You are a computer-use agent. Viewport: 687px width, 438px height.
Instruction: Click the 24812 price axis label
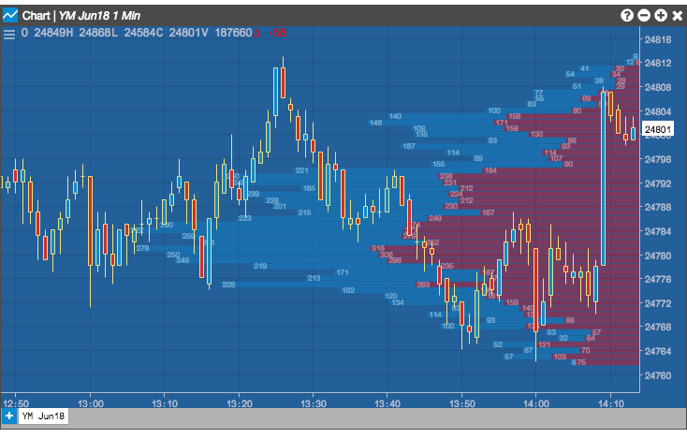(x=658, y=63)
